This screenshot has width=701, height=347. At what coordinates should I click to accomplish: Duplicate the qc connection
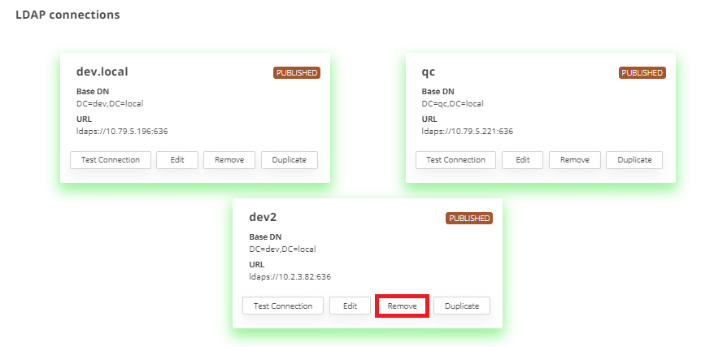coord(634,160)
